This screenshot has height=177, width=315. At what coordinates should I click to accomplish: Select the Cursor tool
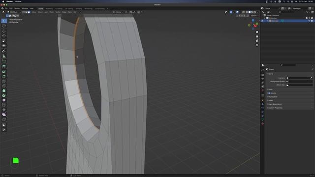point(4,26)
